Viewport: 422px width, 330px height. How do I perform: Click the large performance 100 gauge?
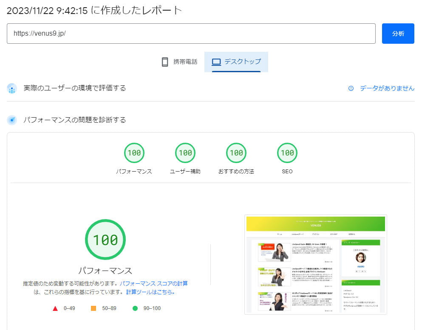click(105, 240)
